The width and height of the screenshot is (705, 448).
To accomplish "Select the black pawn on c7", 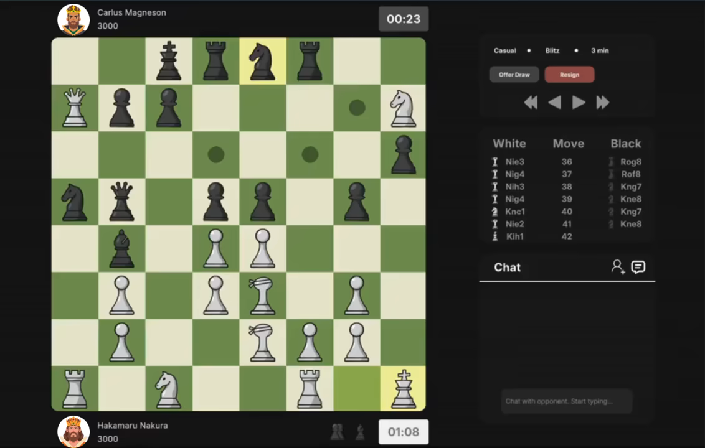I will pyautogui.click(x=169, y=108).
